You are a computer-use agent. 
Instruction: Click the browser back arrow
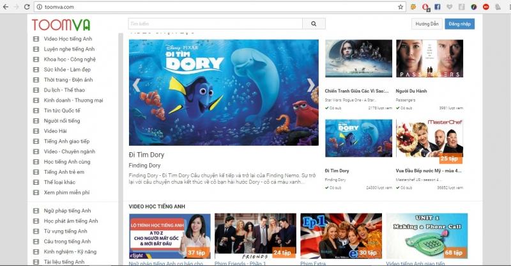[6, 7]
